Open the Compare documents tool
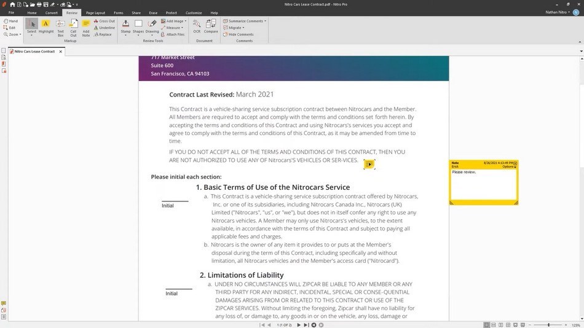 point(211,26)
